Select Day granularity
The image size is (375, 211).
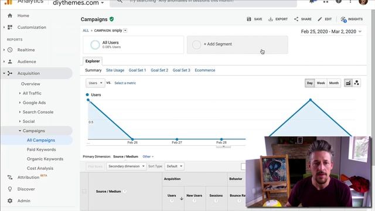[x=310, y=83]
